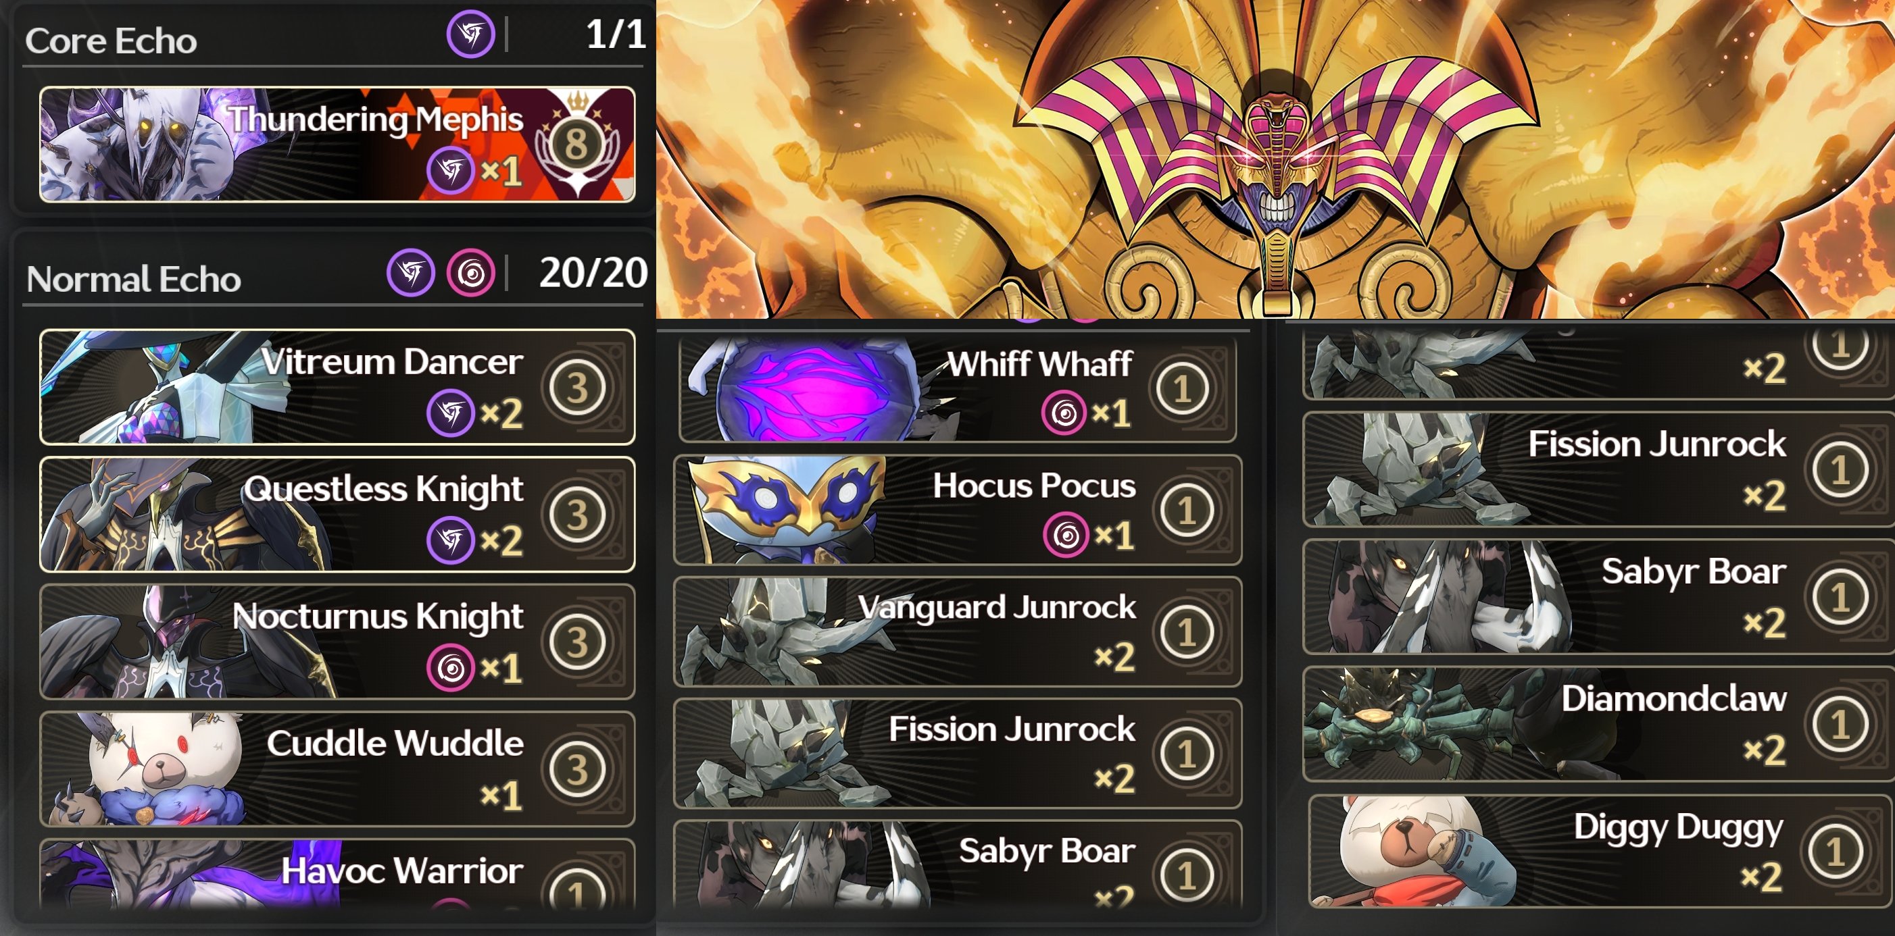Click the cost 3 badge on Cuddle Wuddle

tap(577, 769)
